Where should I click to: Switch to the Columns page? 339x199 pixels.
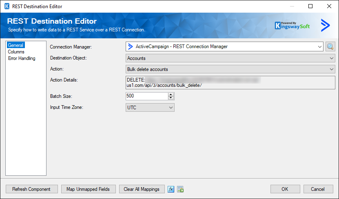(x=16, y=52)
